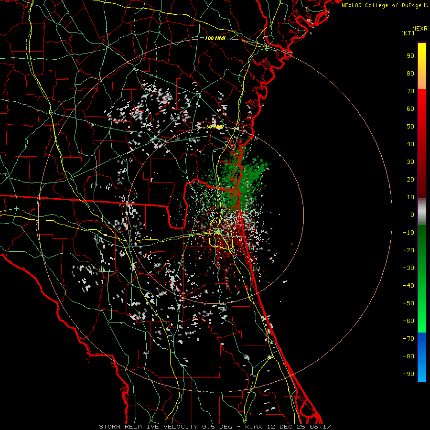
Task: Click the 80 value on velocity scale
Action: click(410, 74)
